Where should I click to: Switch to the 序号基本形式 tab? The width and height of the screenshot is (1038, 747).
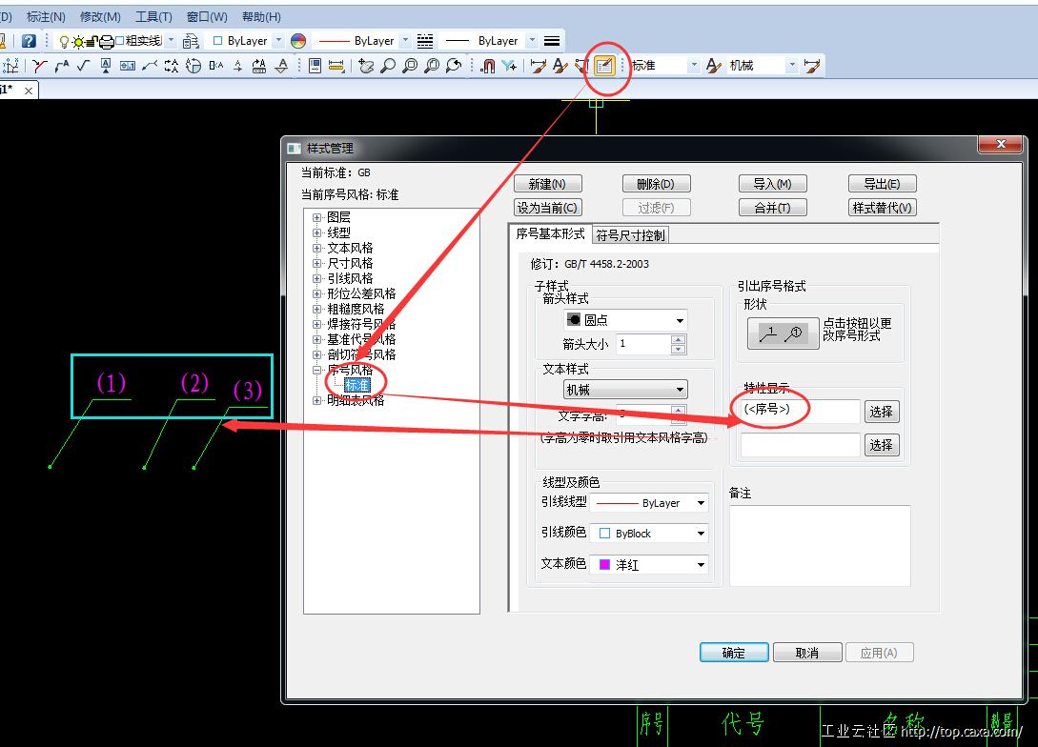pyautogui.click(x=550, y=233)
